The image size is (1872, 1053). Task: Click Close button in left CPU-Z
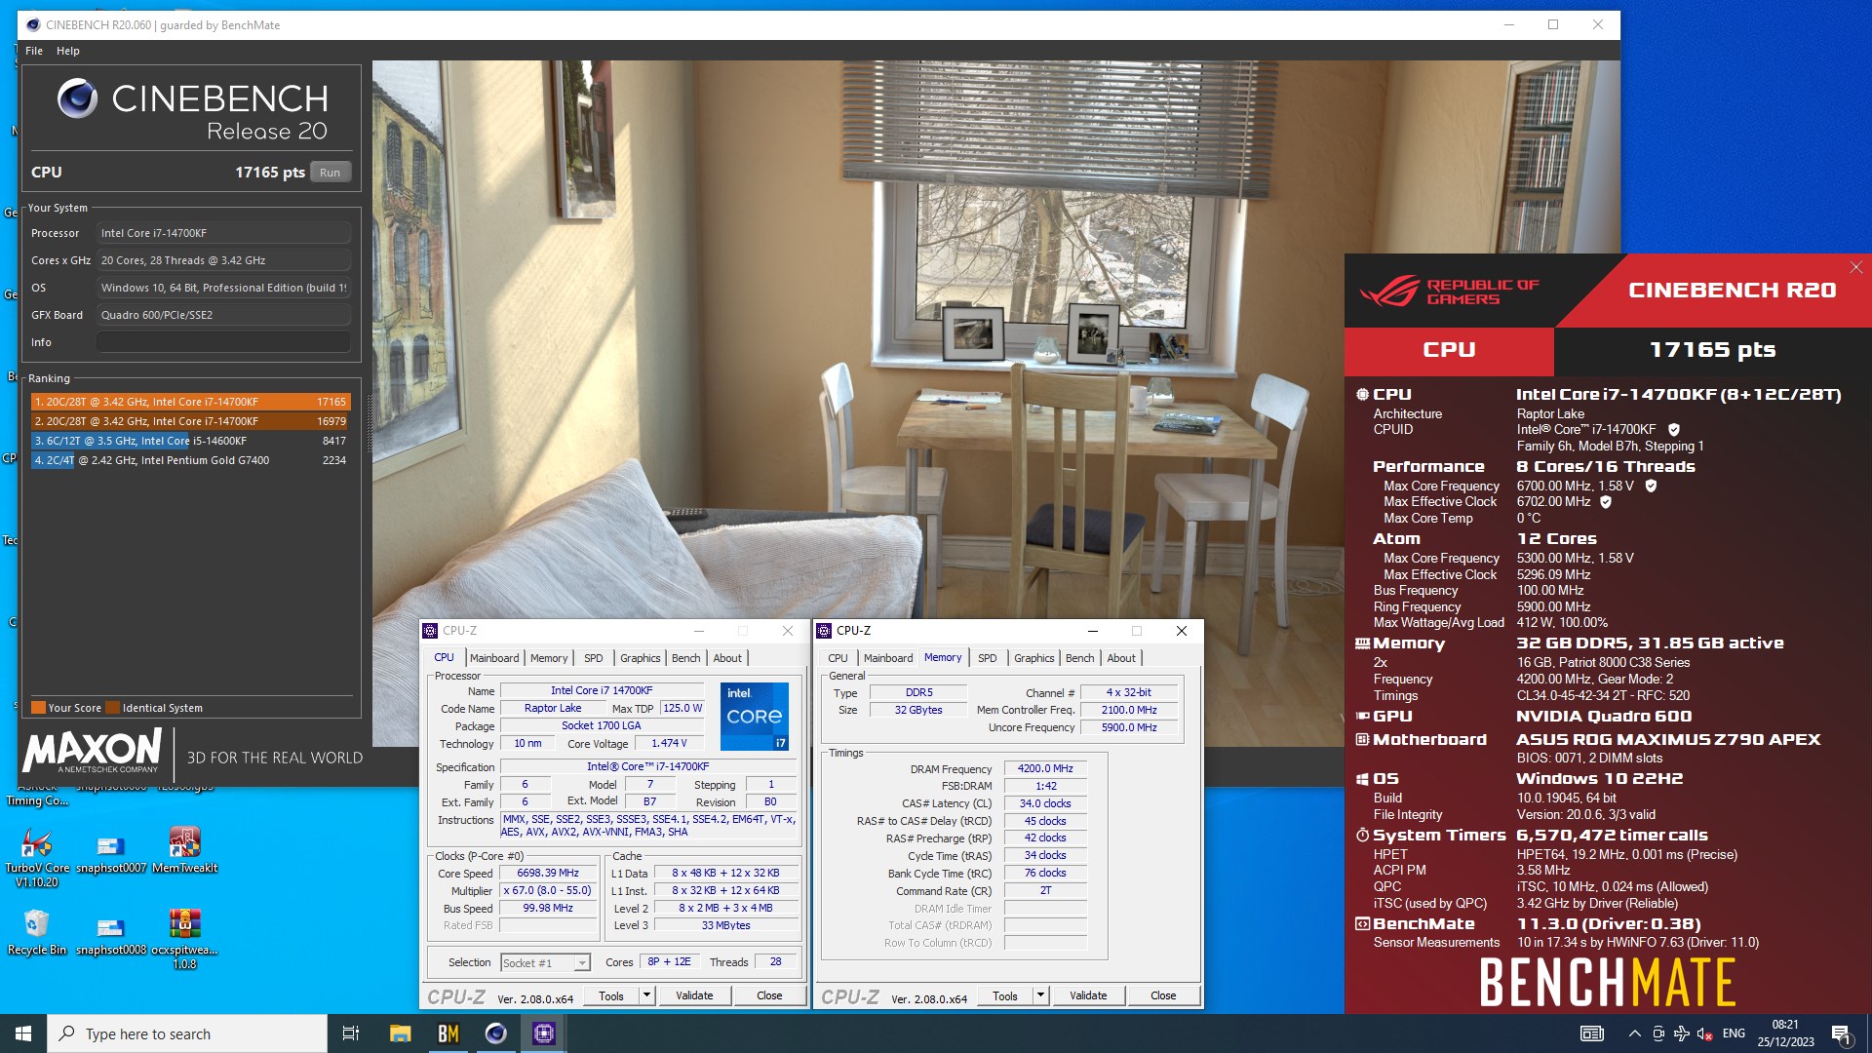coord(769,995)
